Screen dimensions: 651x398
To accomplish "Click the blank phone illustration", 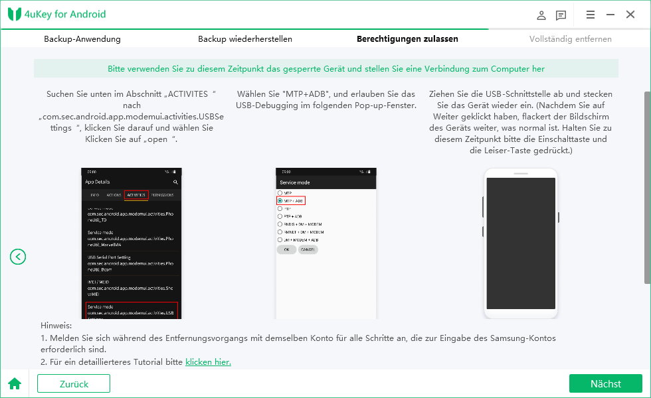I will 521,243.
